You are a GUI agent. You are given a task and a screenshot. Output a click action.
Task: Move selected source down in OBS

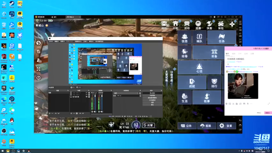83,113
